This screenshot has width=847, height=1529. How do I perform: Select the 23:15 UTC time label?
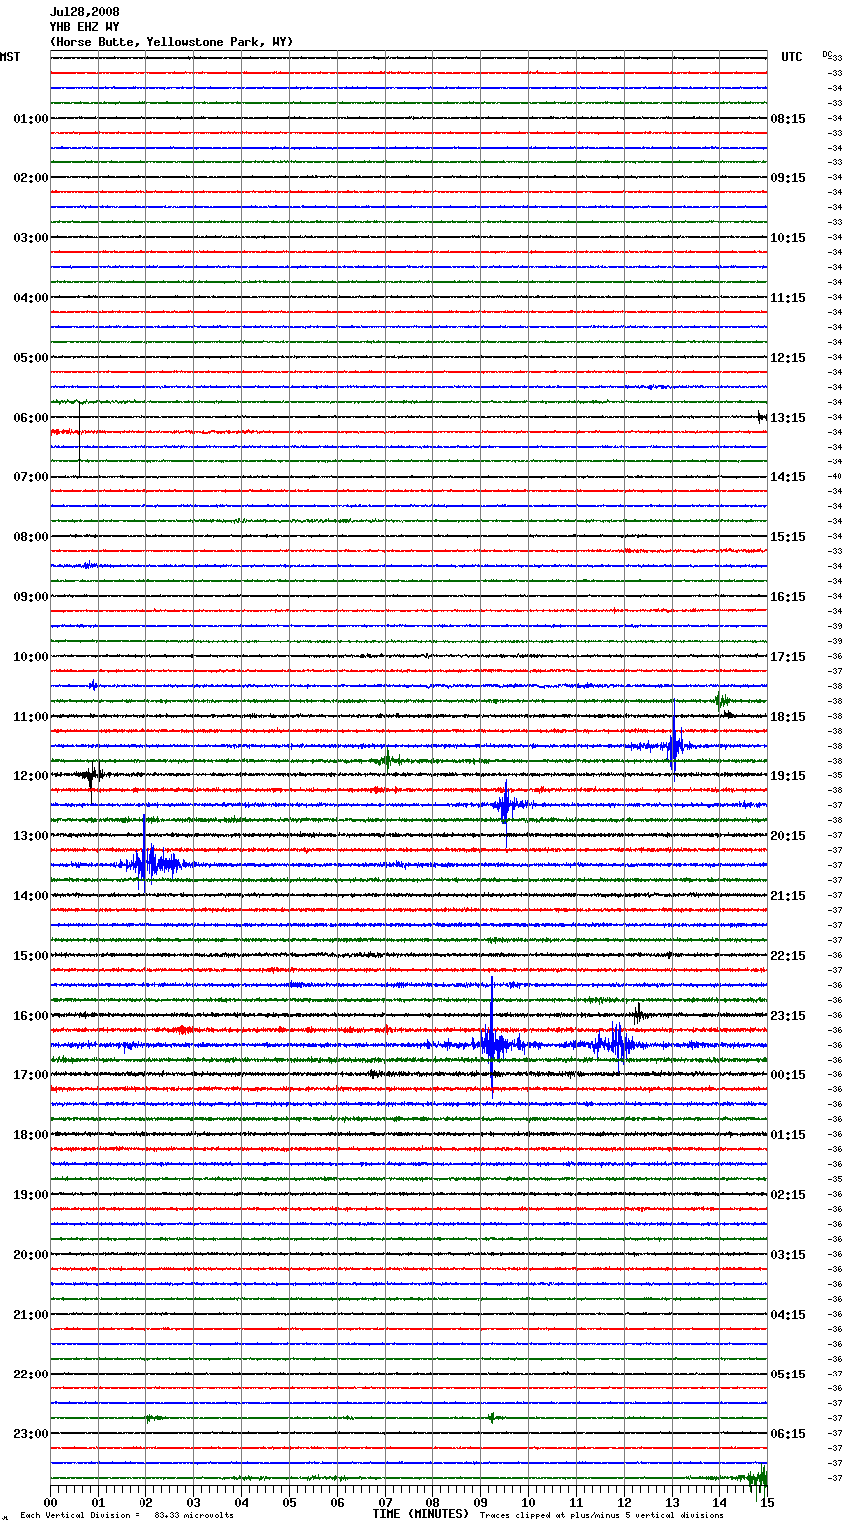point(788,1016)
